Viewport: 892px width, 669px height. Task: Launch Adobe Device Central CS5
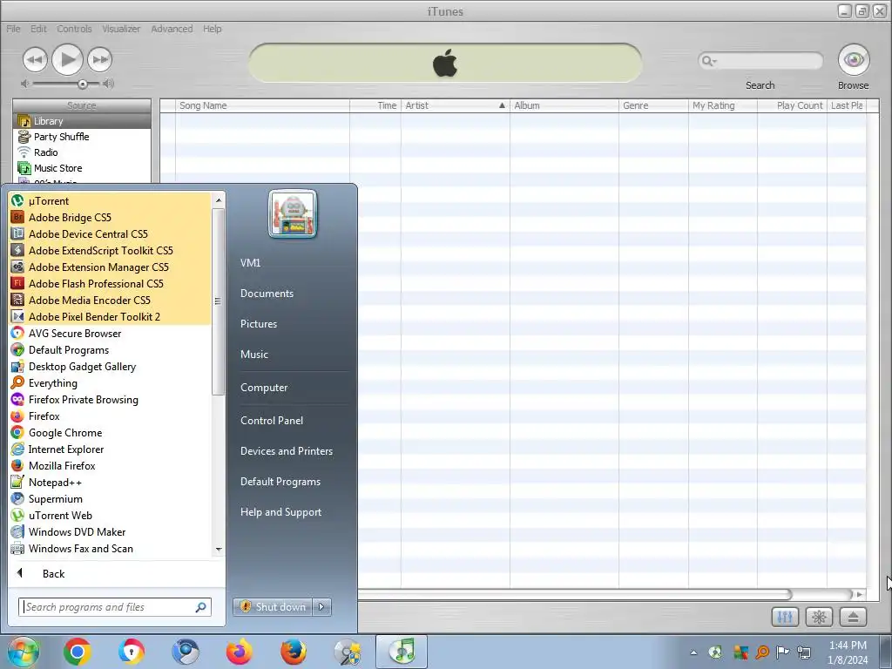[x=111, y=233]
